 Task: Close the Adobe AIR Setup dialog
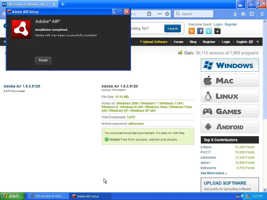[127, 11]
